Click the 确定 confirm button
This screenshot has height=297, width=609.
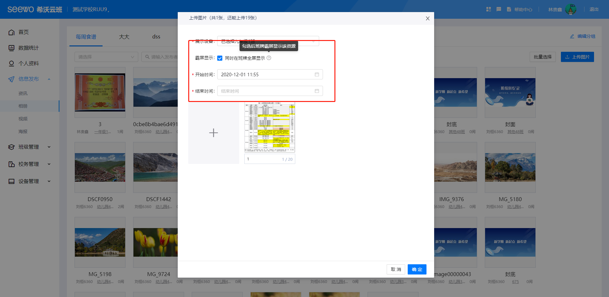[x=417, y=269]
